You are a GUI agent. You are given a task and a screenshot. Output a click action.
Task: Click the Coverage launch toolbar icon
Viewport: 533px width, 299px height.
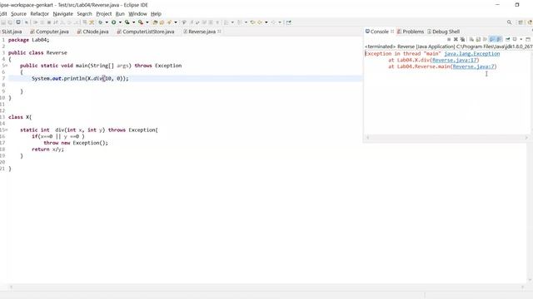point(127,22)
